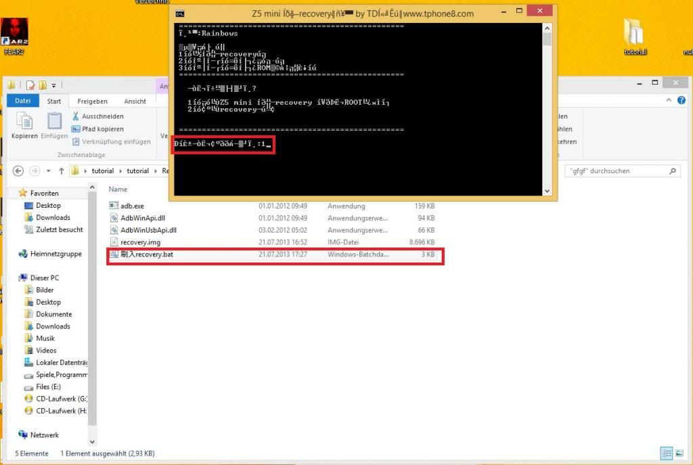Open Explorer help question mark icon
The width and height of the screenshot is (693, 465).
click(681, 101)
